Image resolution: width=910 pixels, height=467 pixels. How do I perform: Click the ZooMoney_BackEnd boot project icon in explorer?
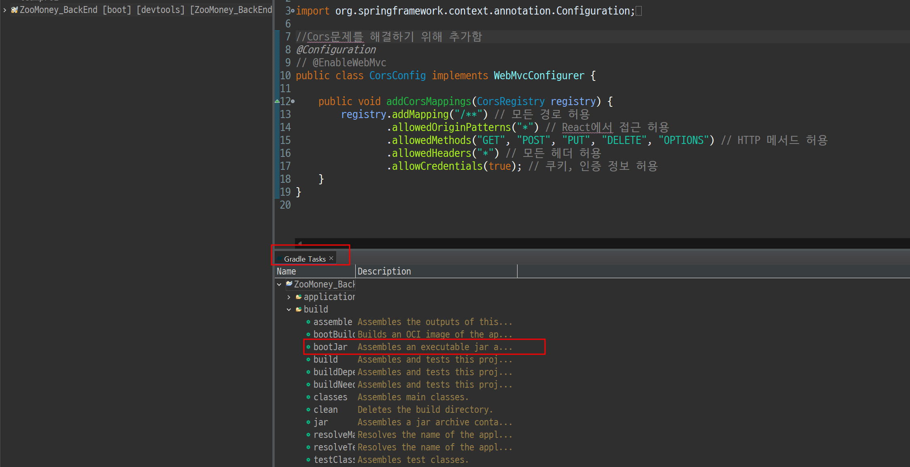15,10
